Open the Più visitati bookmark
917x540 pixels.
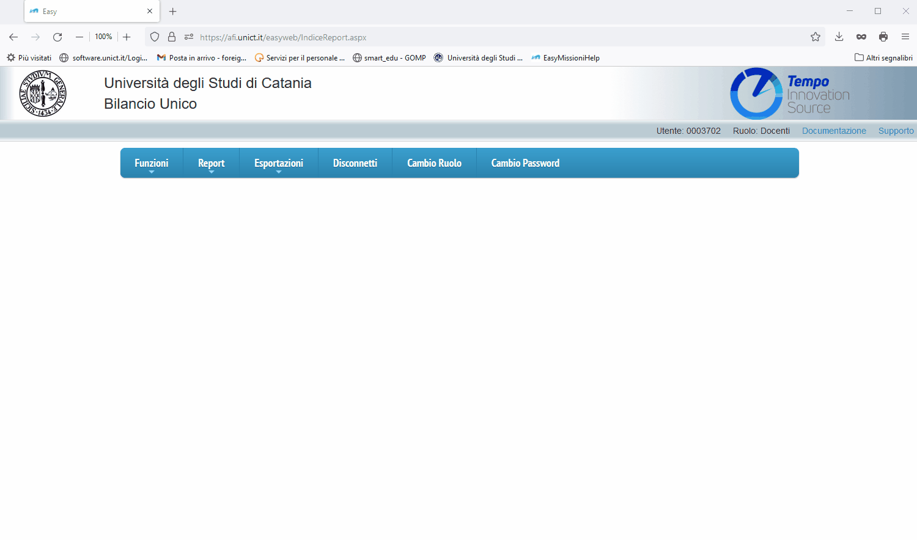pyautogui.click(x=29, y=58)
